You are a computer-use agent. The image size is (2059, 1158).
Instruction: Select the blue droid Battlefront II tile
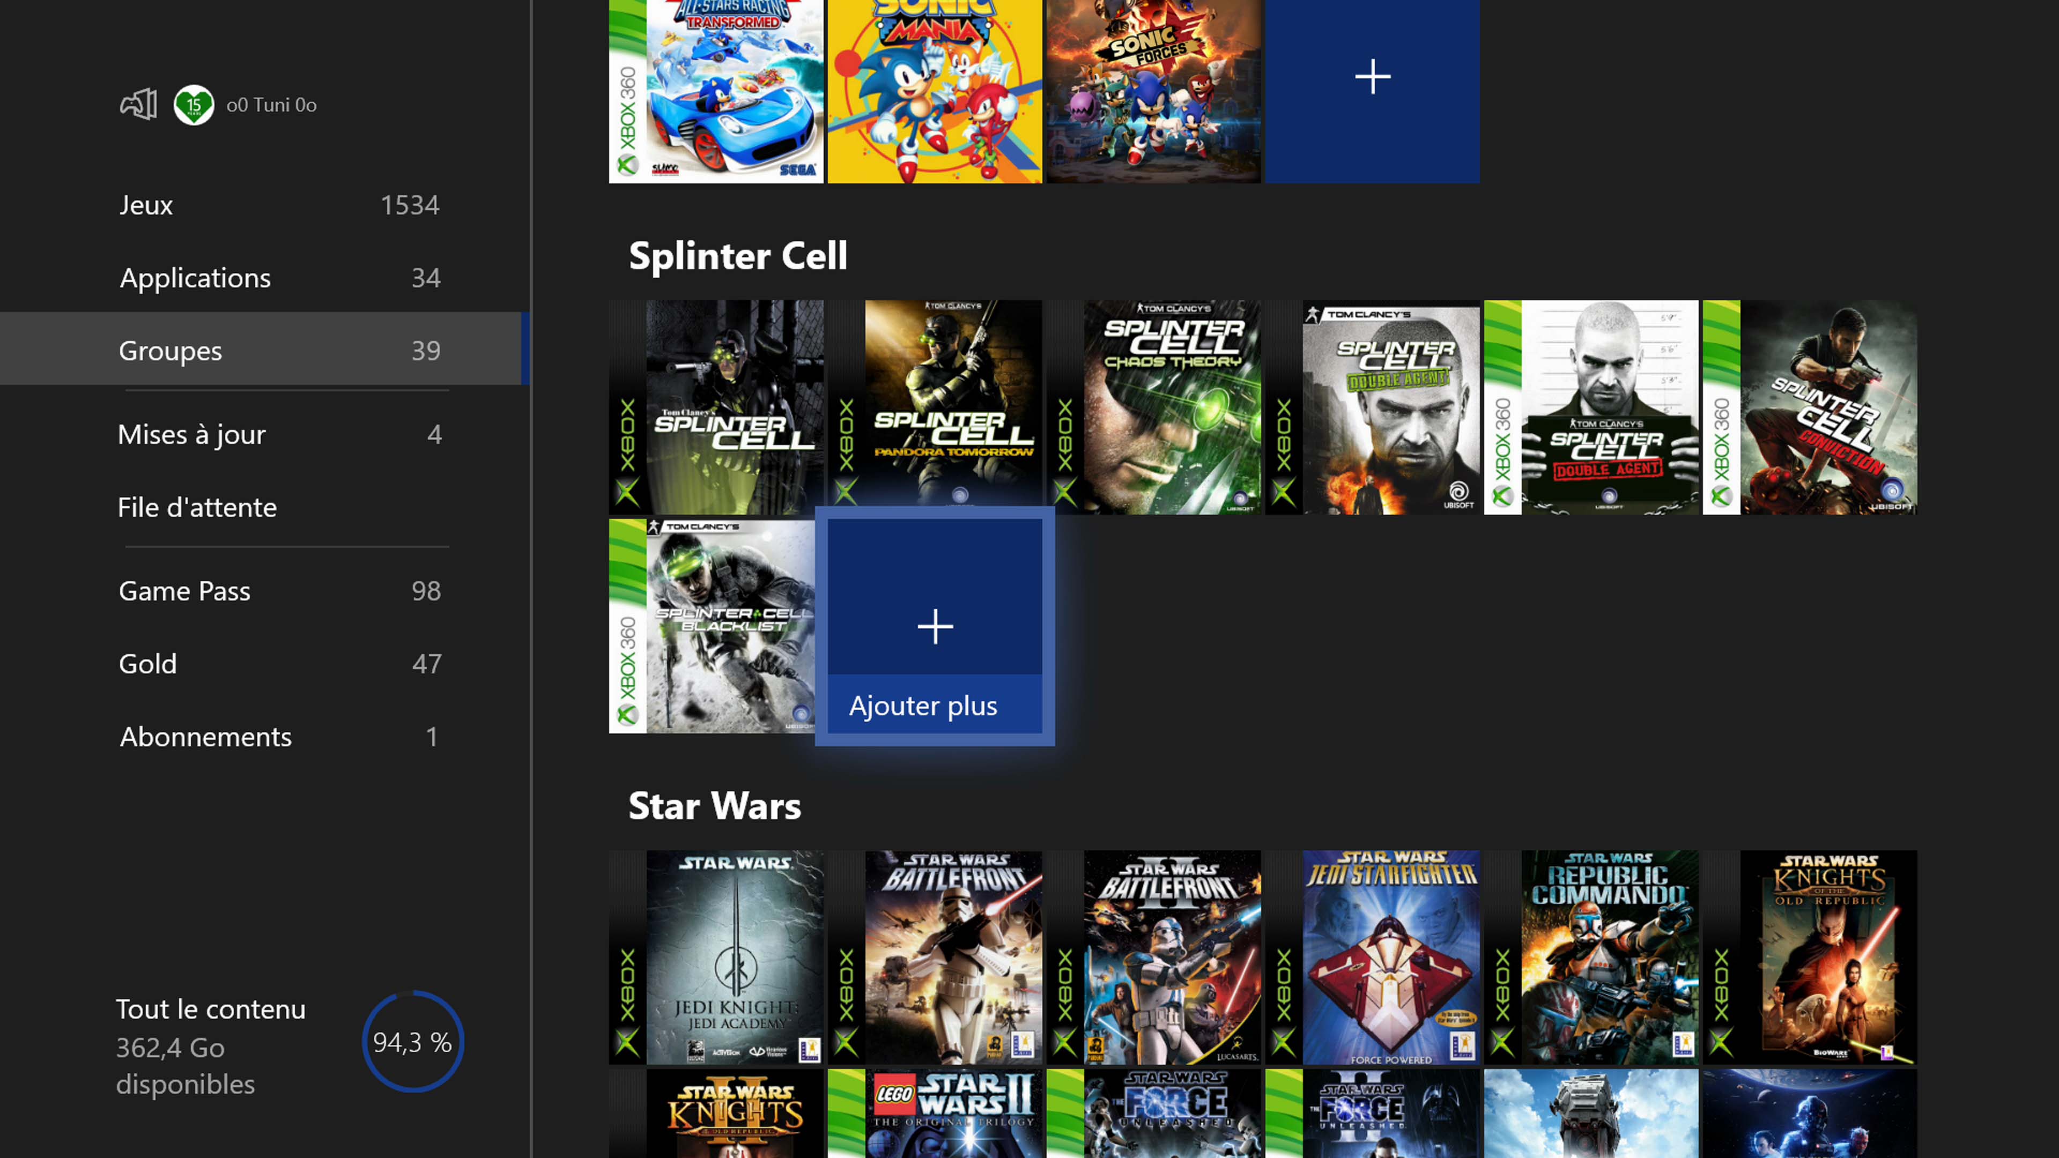(x=1810, y=1114)
